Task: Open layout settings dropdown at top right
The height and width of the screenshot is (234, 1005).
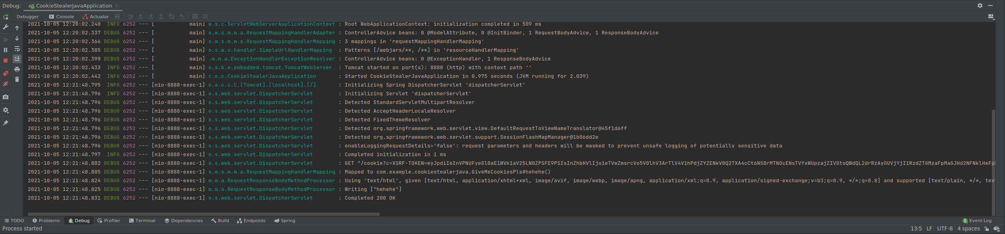Action: pyautogui.click(x=991, y=17)
